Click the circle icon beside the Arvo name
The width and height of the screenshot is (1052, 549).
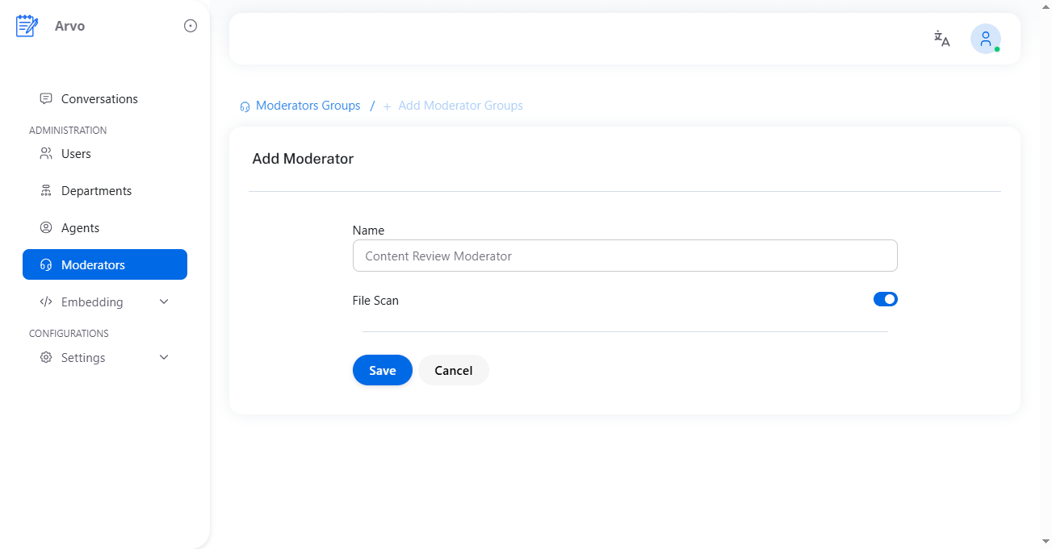point(190,25)
